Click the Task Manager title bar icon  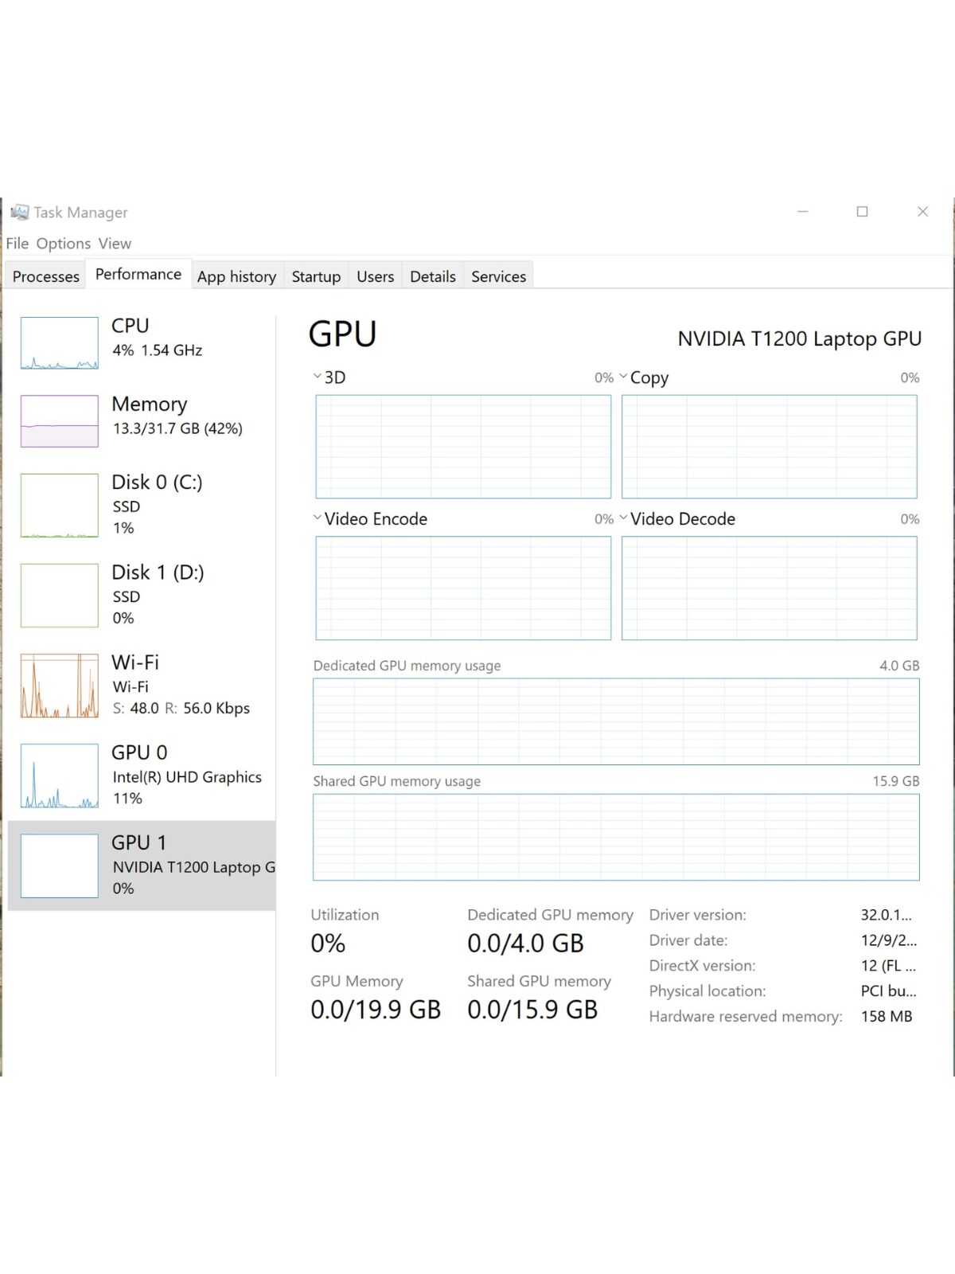coord(19,212)
